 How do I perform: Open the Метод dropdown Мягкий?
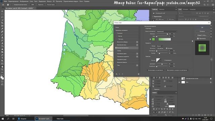pos(160,46)
